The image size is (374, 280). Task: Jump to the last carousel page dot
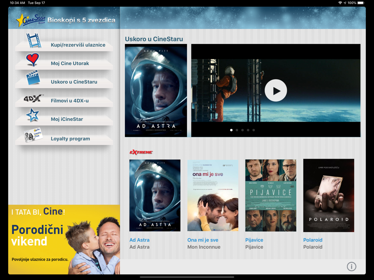click(254, 130)
